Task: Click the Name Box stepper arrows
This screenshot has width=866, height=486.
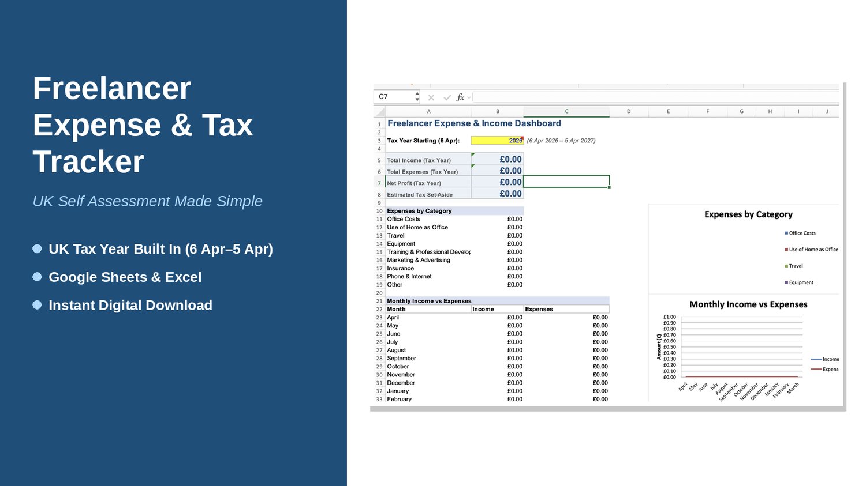Action: 417,97
